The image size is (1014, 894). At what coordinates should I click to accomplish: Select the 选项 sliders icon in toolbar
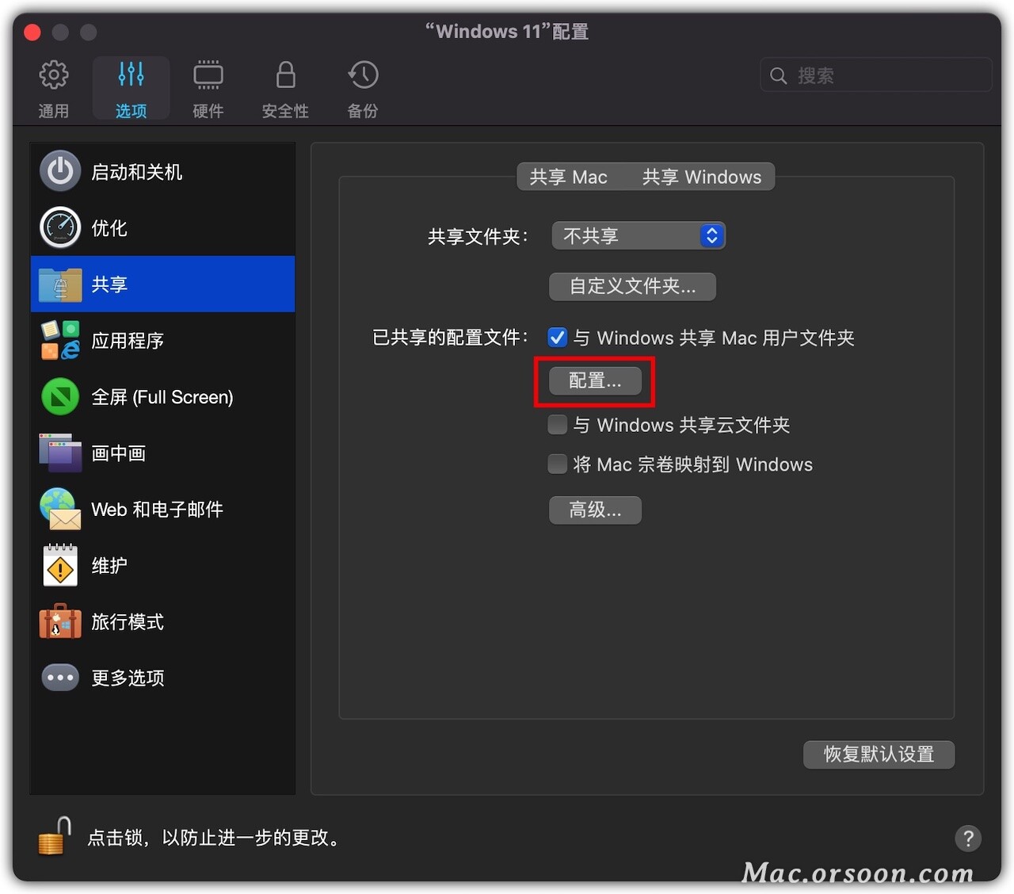click(x=131, y=74)
